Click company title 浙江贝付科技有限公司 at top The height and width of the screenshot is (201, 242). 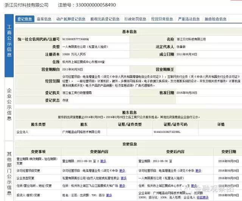[x=26, y=5]
